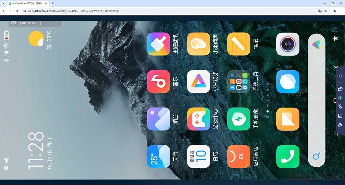Image resolution: width=345 pixels, height=185 pixels.
Task: Open the Chrome three-dot menu
Action: (x=341, y=11)
